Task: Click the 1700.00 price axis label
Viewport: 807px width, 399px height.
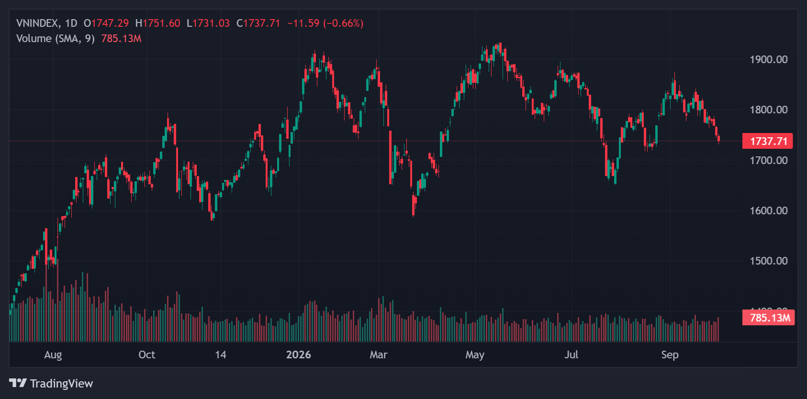Action: pyautogui.click(x=769, y=160)
